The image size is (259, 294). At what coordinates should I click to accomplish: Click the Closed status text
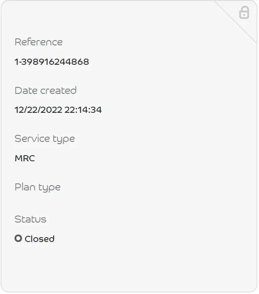coord(40,239)
